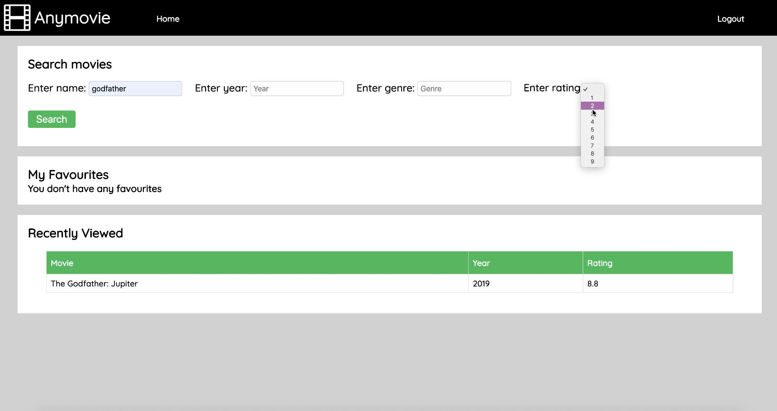Focus the movie name input field
777x411 pixels.
click(135, 89)
